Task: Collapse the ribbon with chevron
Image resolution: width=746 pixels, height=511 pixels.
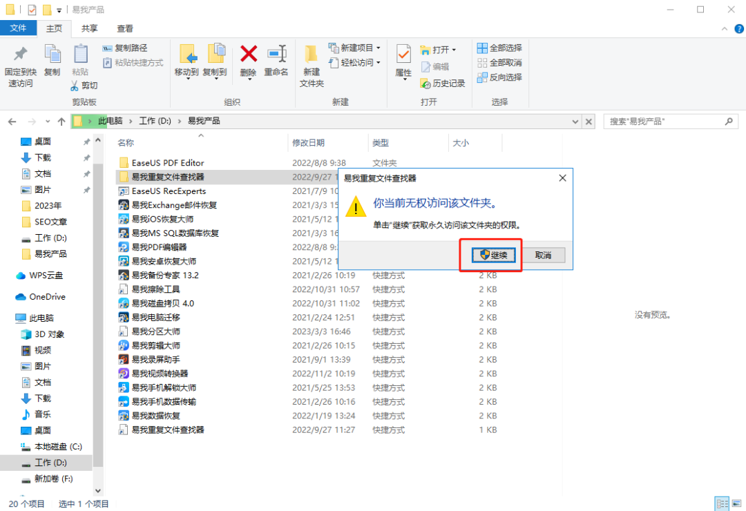Action: [x=724, y=29]
